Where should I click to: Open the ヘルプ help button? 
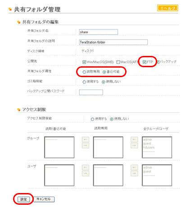coord(168,8)
